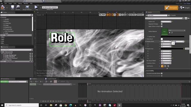The image size is (191, 107).
Task: Toggle visibility eye for Canvas Panel
Action: click(x=32, y=53)
